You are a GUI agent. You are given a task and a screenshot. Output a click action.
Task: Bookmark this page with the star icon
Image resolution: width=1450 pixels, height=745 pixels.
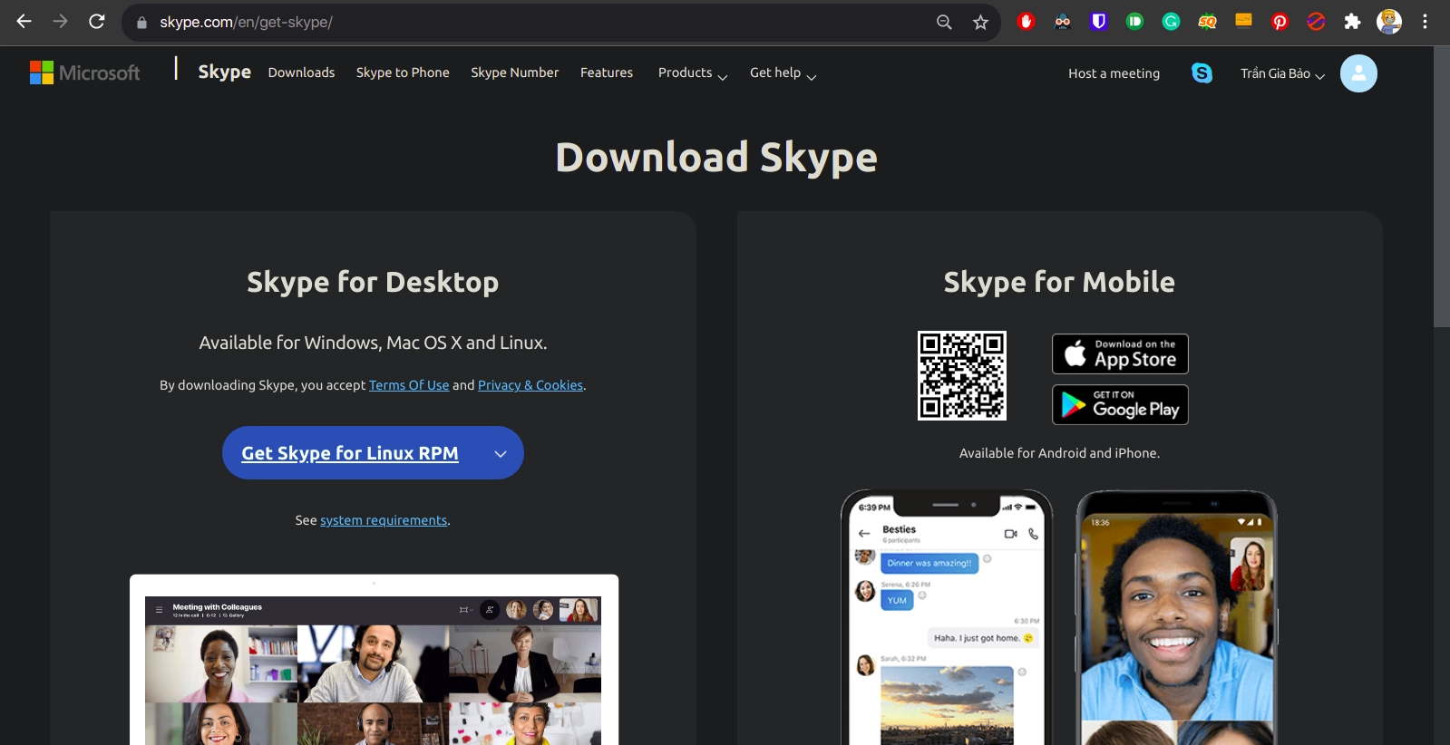point(980,22)
